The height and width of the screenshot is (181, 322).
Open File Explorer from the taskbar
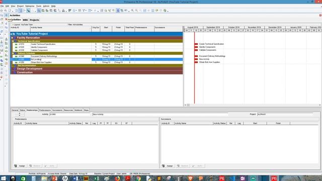point(44,178)
